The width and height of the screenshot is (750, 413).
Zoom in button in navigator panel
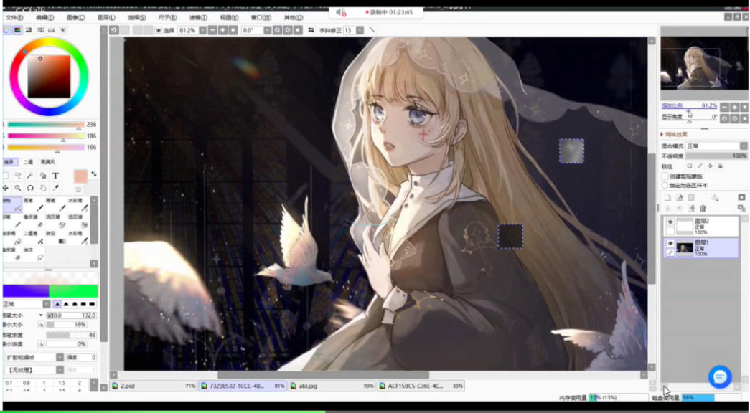click(x=734, y=107)
